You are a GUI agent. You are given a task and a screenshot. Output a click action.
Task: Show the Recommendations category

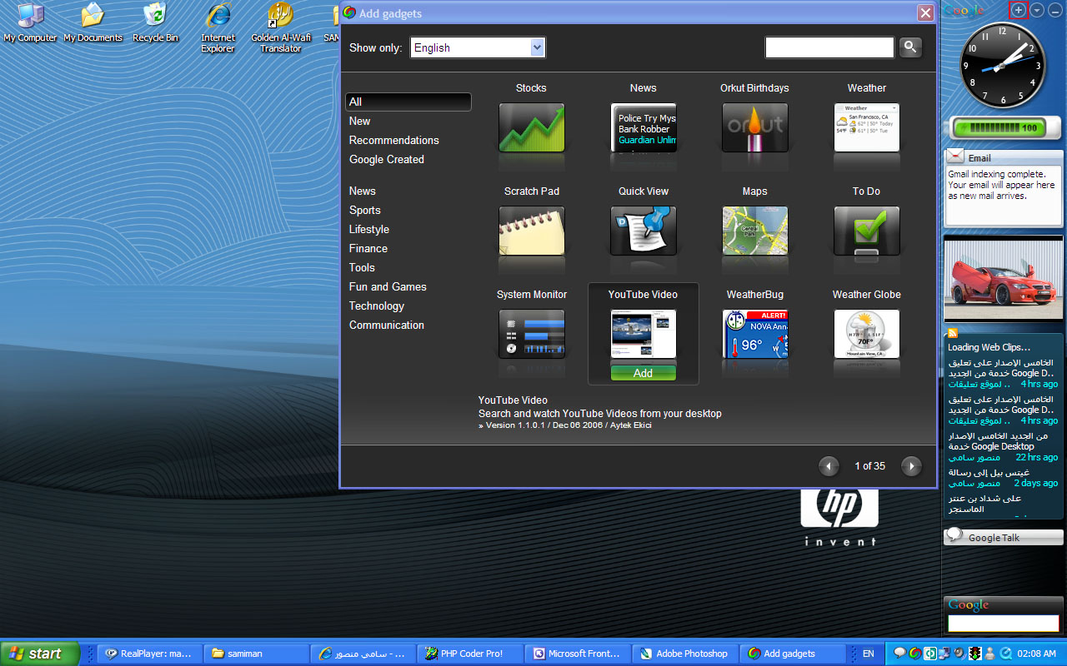click(x=394, y=140)
